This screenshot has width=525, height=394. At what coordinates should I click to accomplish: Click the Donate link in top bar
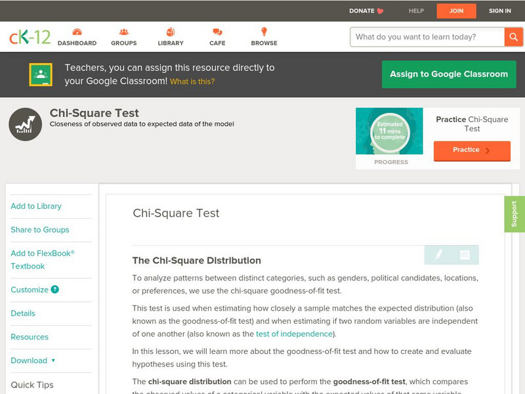tap(366, 11)
